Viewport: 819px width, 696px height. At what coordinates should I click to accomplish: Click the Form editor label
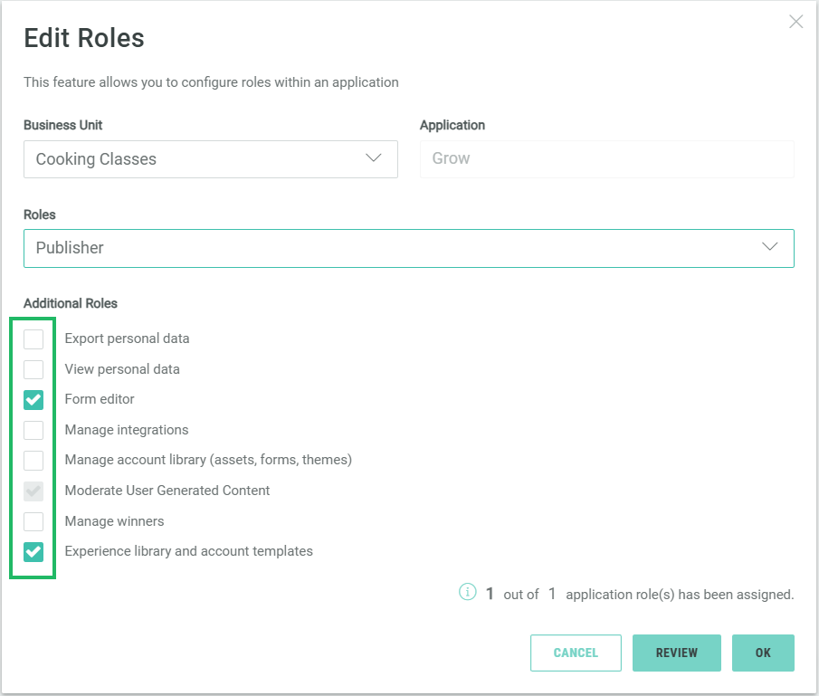point(100,399)
